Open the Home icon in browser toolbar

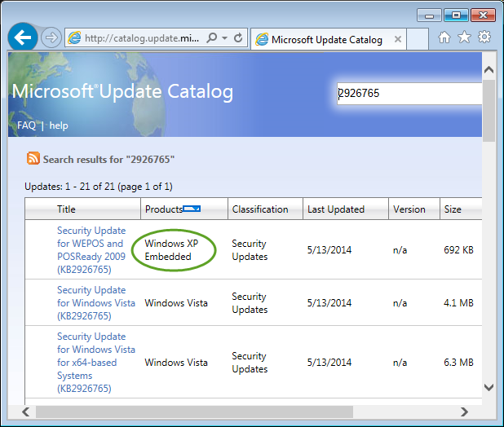tap(444, 37)
